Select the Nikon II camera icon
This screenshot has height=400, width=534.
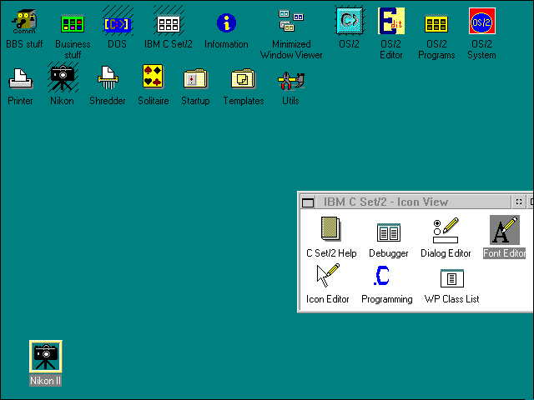coord(46,357)
